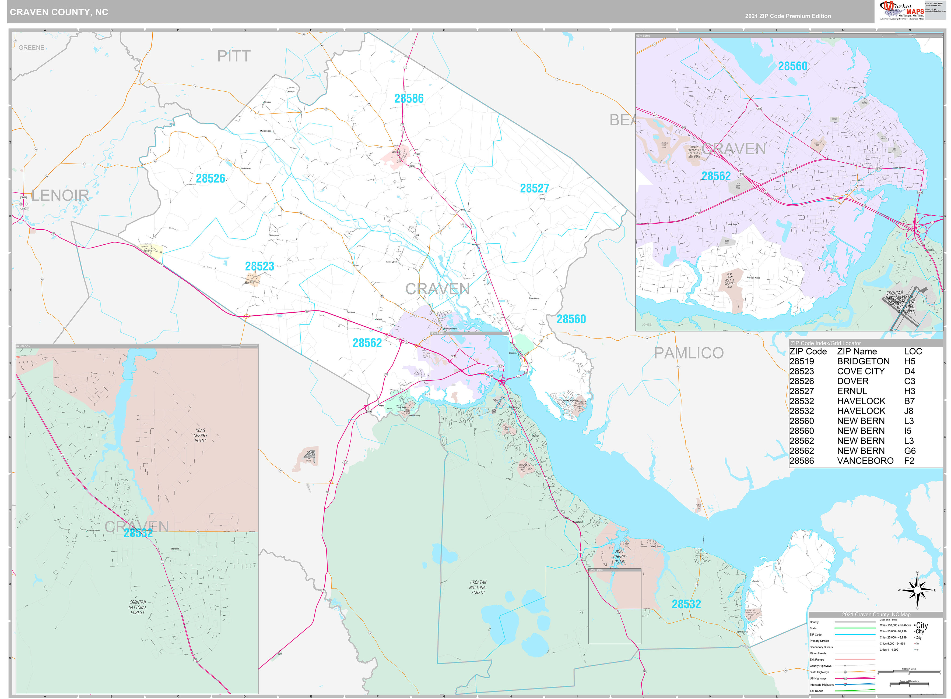The image size is (951, 699).
Task: Click the "Secondary Streets" legend entry
Action: pyautogui.click(x=821, y=647)
